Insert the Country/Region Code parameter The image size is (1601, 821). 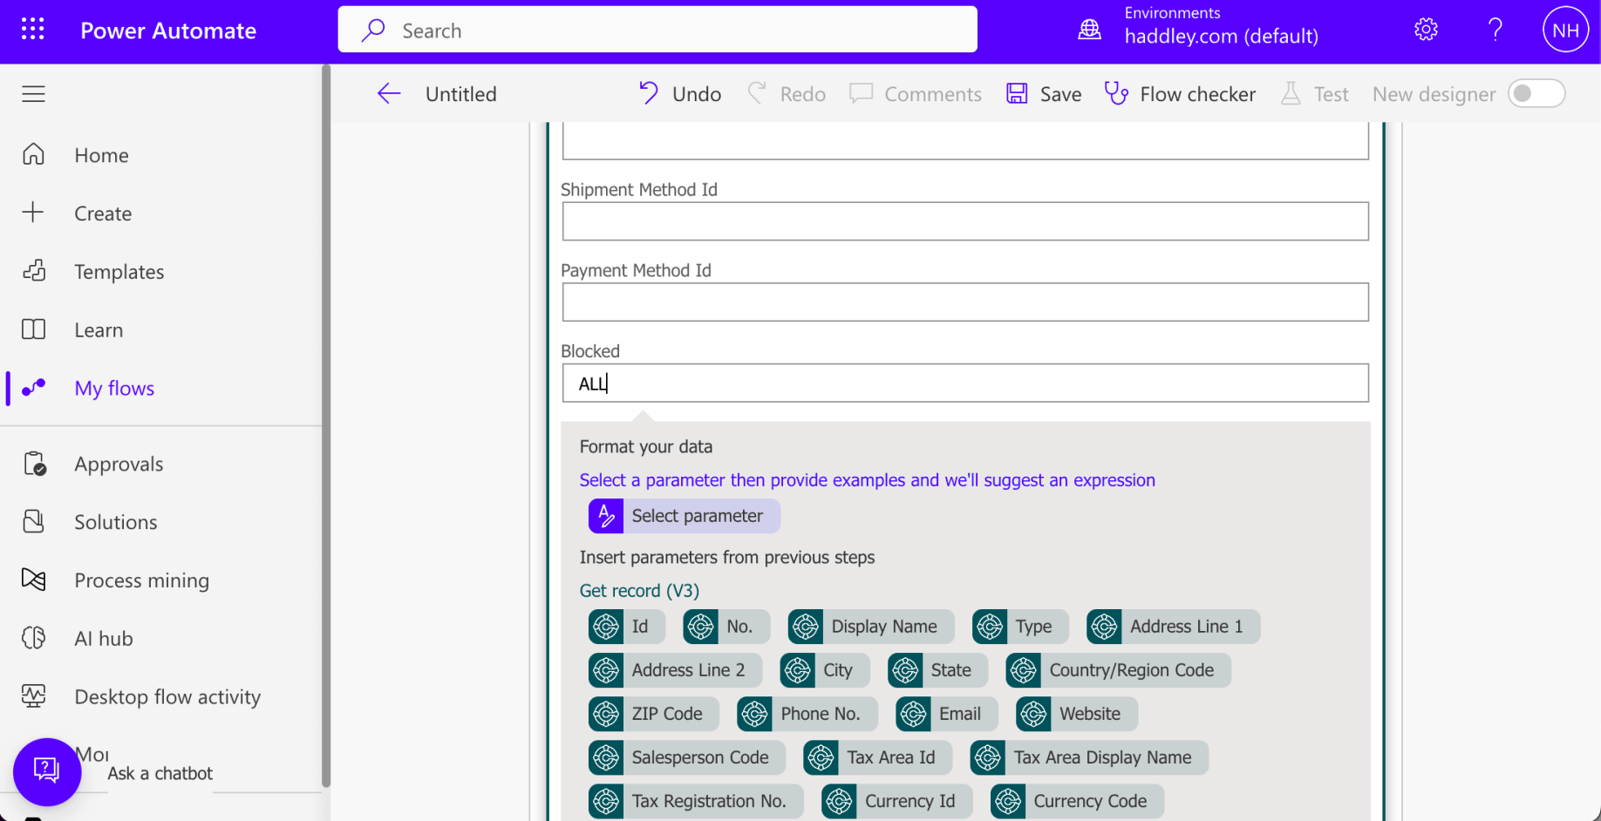point(1119,670)
